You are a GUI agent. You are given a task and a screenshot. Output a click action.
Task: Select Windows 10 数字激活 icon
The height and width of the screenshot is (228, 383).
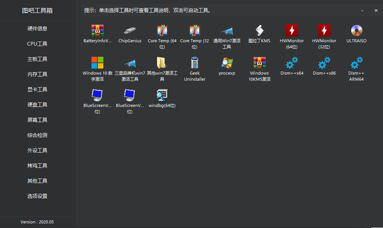(98, 63)
